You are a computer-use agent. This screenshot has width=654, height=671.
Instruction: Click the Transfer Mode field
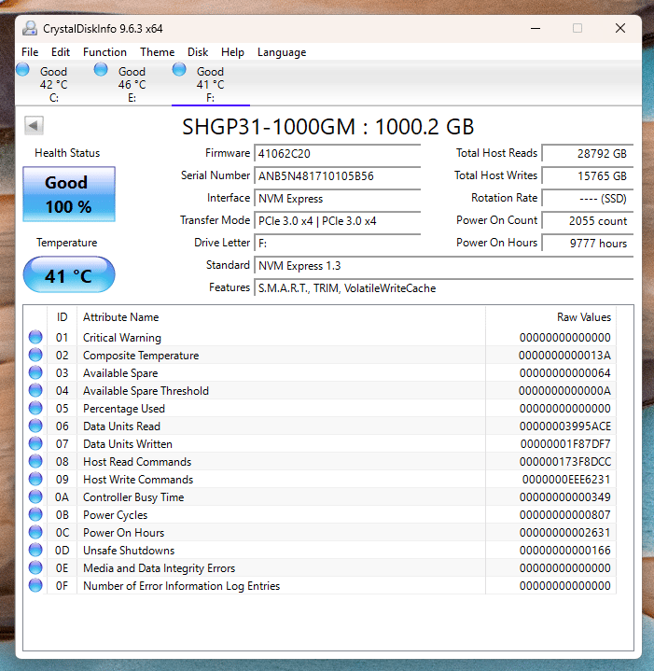[337, 221]
